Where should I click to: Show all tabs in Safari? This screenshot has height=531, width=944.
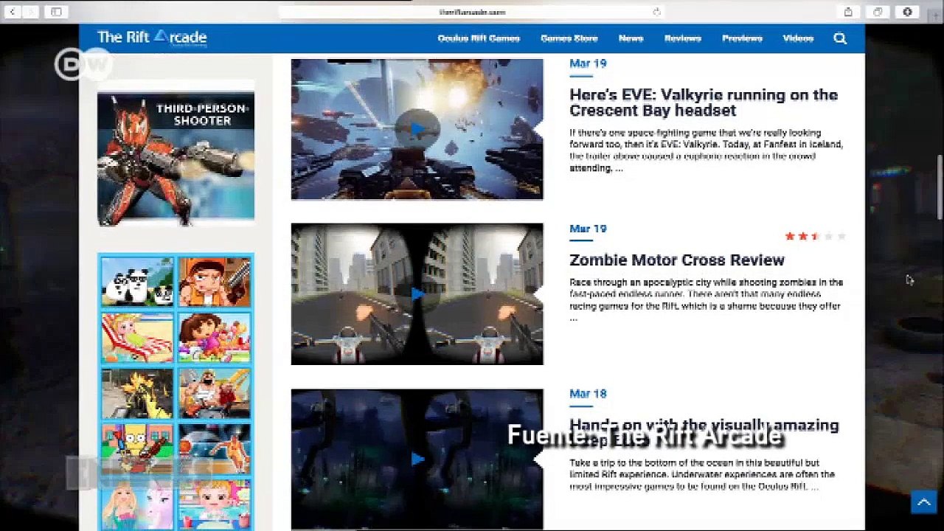[x=878, y=12]
